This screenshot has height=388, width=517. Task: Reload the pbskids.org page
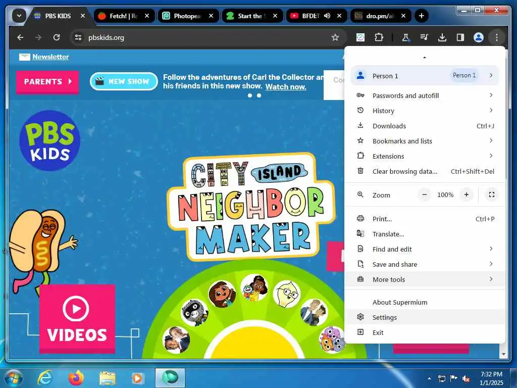pyautogui.click(x=57, y=37)
